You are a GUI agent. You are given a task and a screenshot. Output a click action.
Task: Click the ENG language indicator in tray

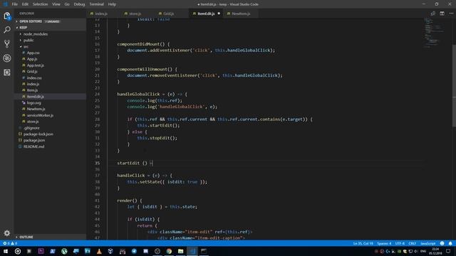tap(423, 251)
